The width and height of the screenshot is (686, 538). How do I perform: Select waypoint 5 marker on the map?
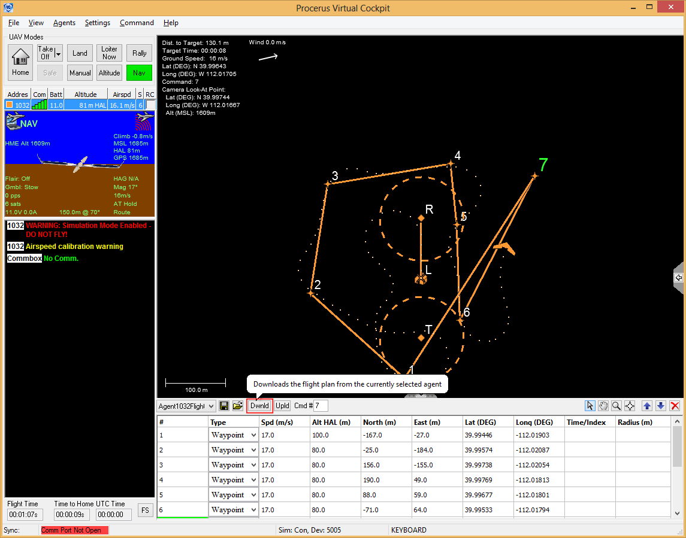click(x=457, y=225)
